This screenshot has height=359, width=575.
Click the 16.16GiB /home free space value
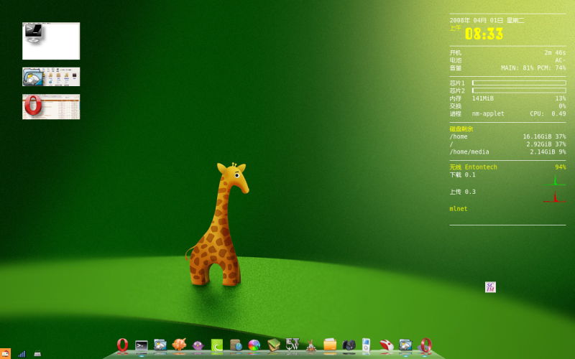tap(537, 136)
